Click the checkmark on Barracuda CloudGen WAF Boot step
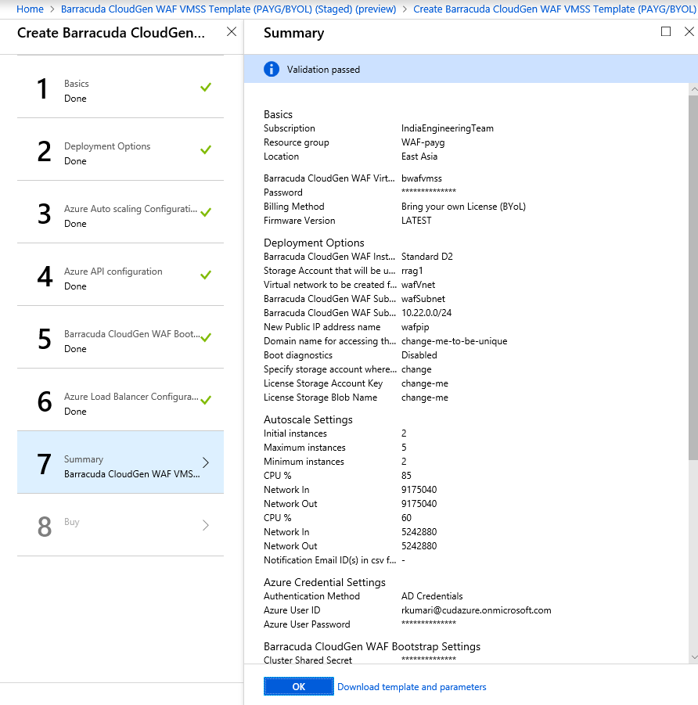 coord(206,336)
